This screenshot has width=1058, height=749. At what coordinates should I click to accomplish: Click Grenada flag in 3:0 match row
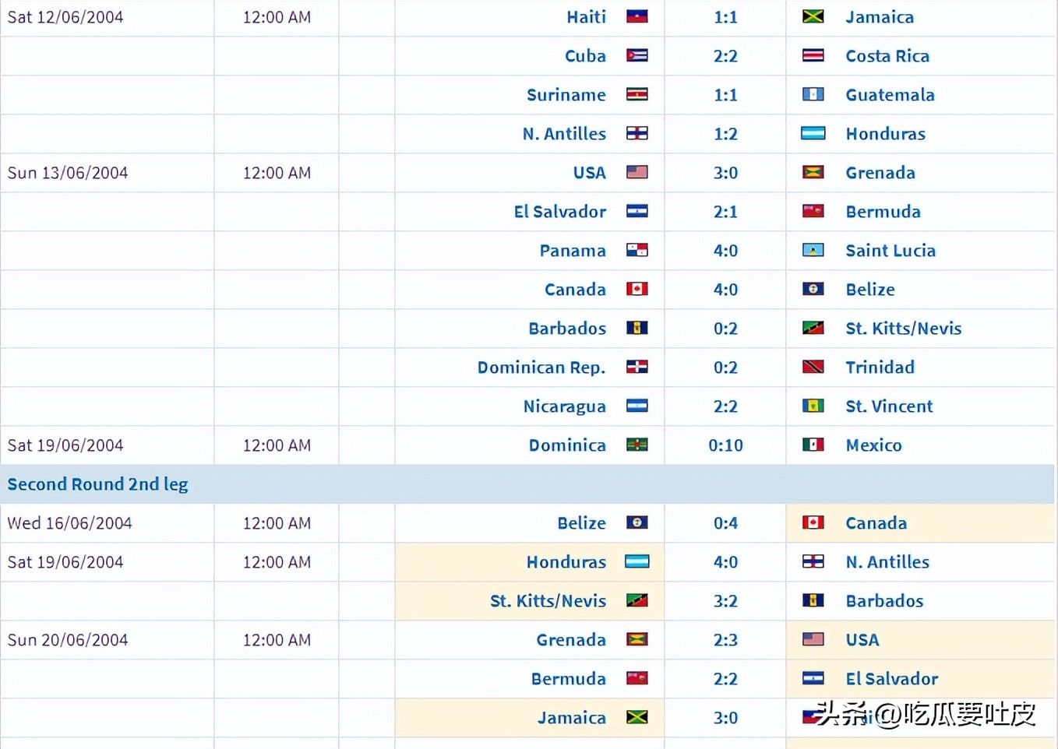[x=813, y=172]
